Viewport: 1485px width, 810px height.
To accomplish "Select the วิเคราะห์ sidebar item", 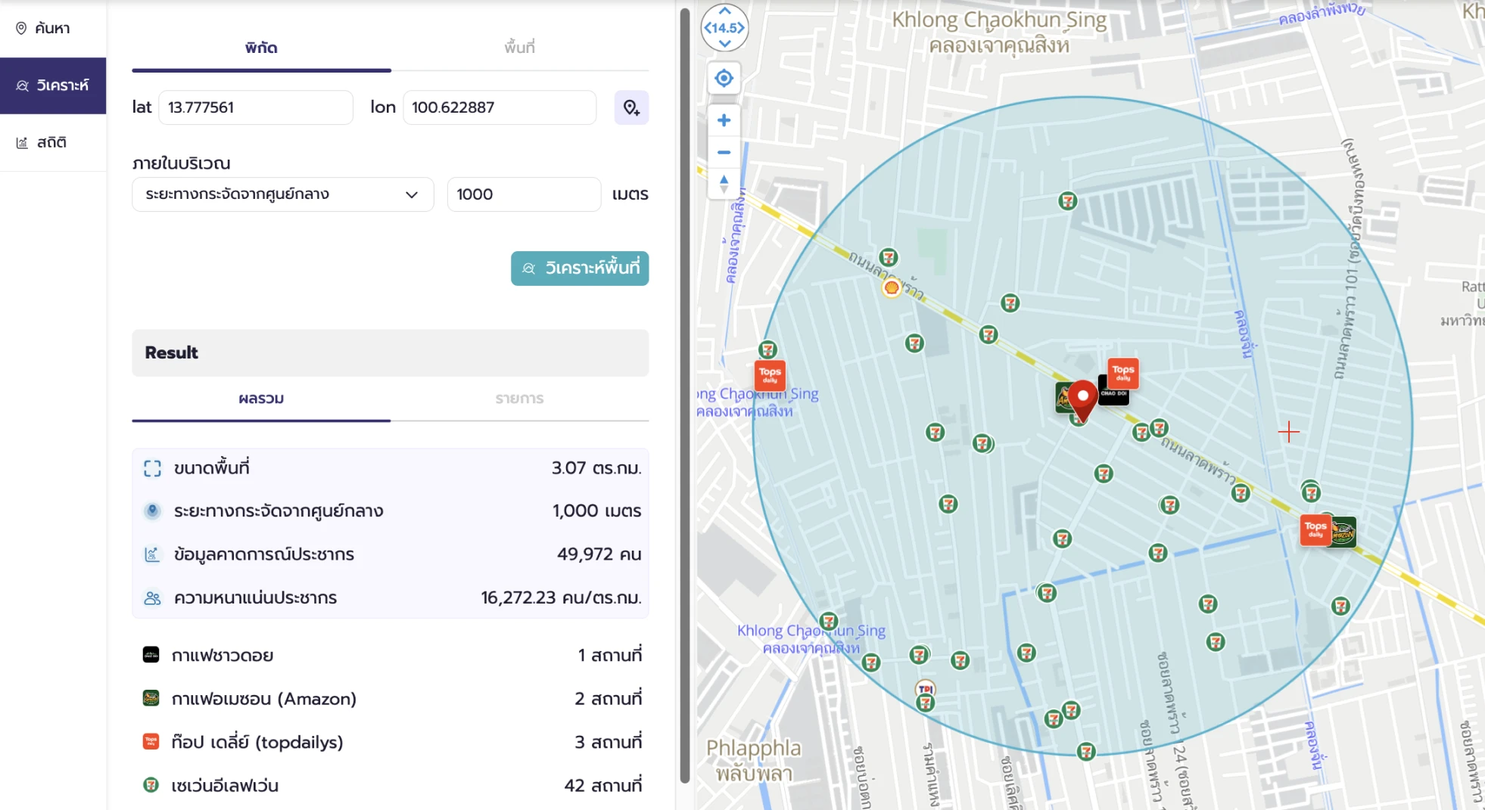I will point(53,85).
